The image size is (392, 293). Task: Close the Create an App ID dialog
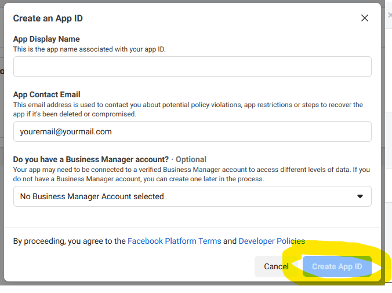tap(365, 18)
